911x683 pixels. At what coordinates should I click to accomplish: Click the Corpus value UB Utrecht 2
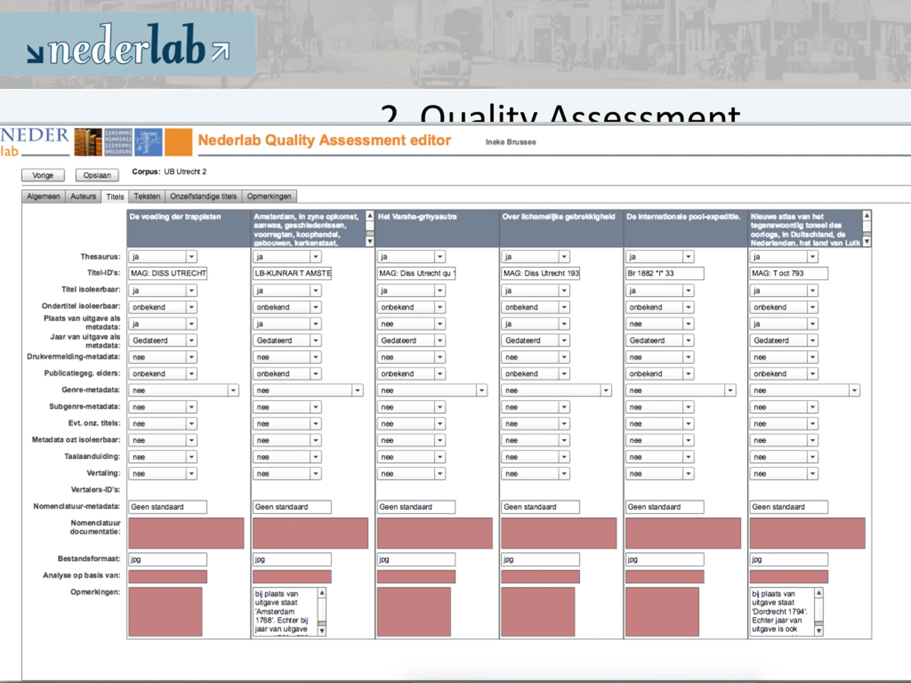(185, 172)
